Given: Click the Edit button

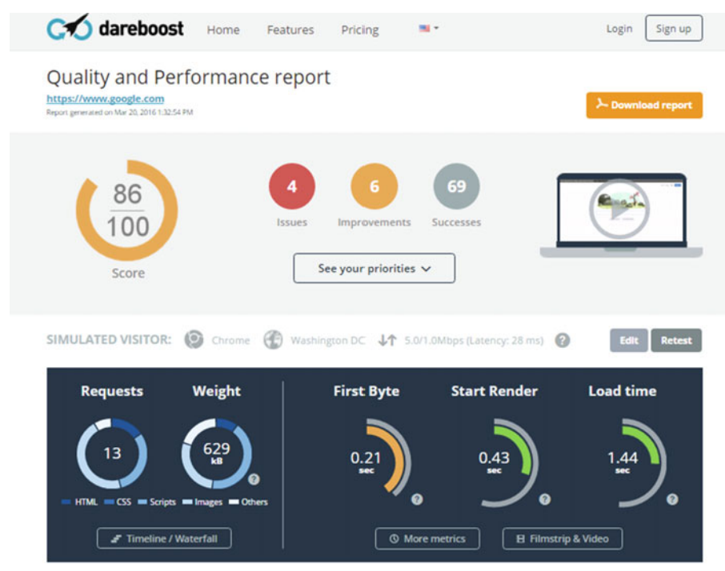Looking at the screenshot, I should [629, 340].
